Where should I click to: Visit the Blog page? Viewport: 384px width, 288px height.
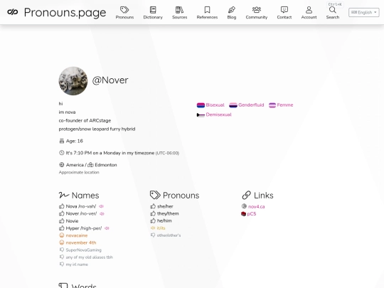click(232, 13)
